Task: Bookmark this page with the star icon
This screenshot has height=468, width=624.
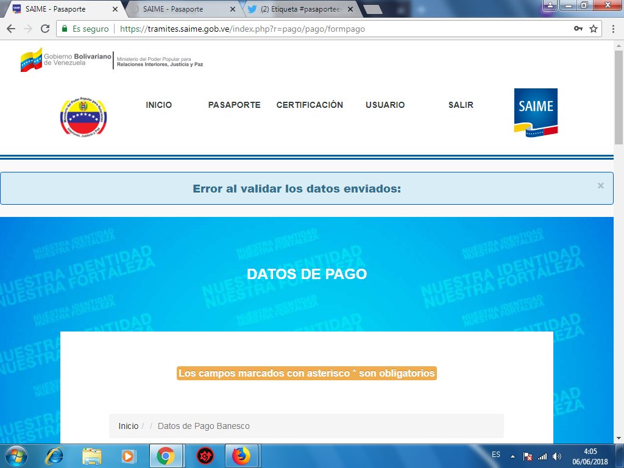Action: 594,29
